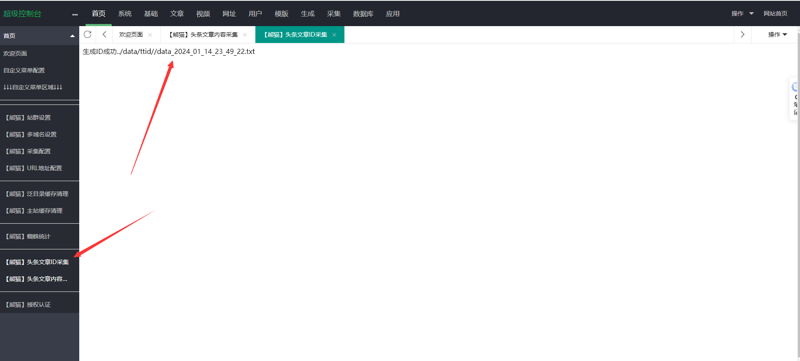The width and height of the screenshot is (800, 361).
Task: Click the 超级控制台 logo text
Action: pos(22,13)
